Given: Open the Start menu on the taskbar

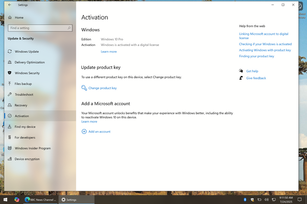Looking at the screenshot, I should tap(6, 199).
